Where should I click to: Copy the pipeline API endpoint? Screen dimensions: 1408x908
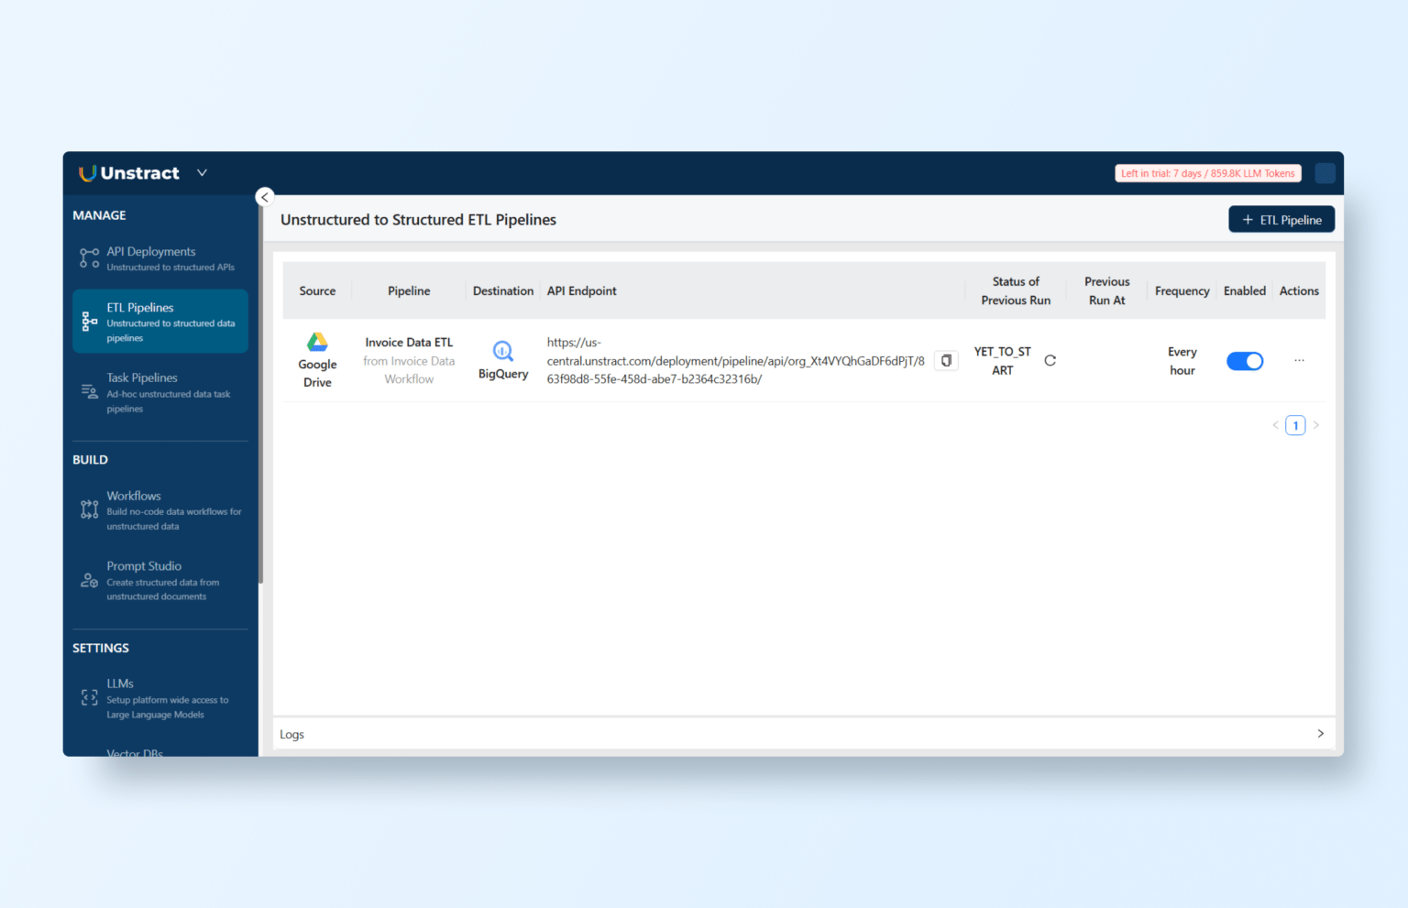point(946,360)
